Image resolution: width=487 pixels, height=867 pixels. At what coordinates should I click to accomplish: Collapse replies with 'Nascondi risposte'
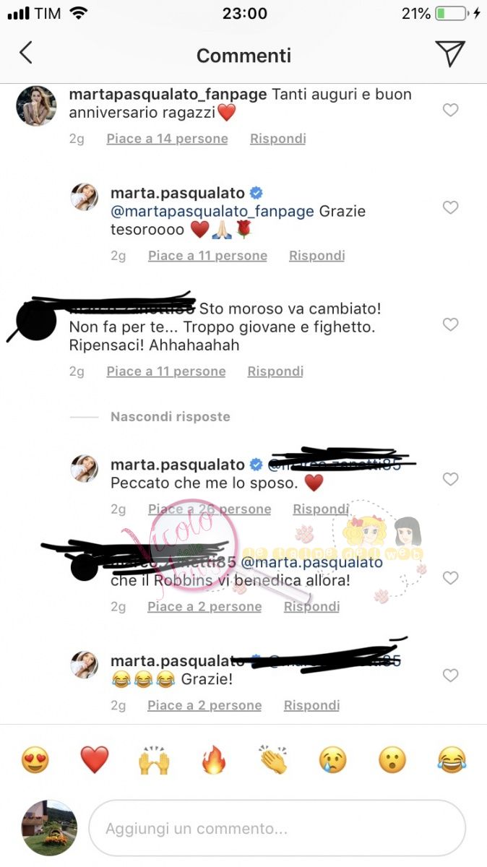pyautogui.click(x=171, y=417)
